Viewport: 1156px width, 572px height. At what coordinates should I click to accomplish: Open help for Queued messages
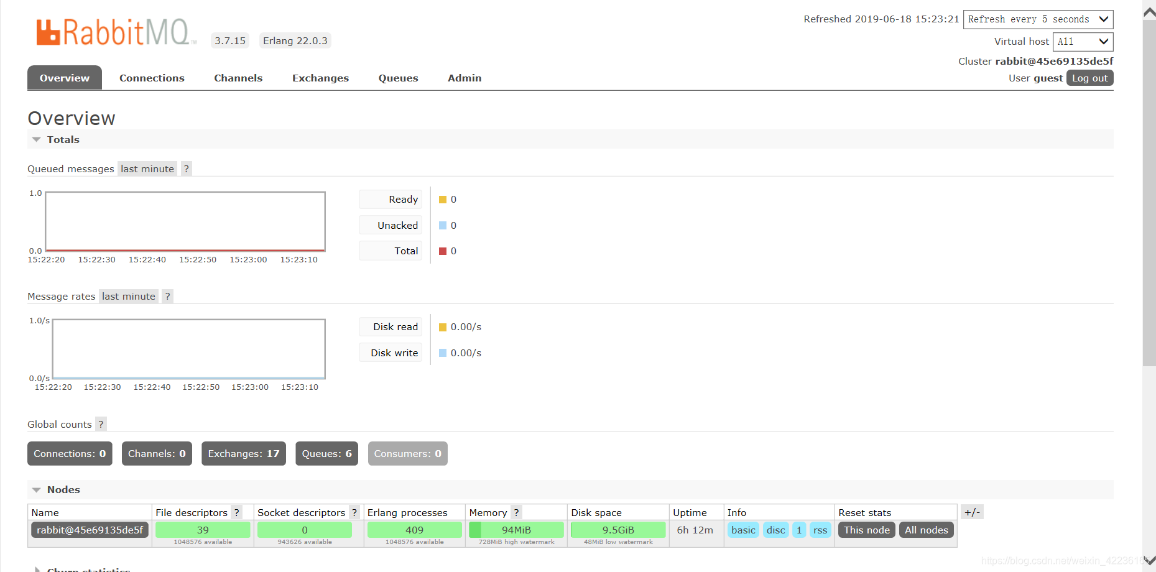click(x=186, y=168)
